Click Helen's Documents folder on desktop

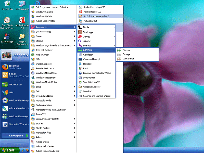click(22, 36)
